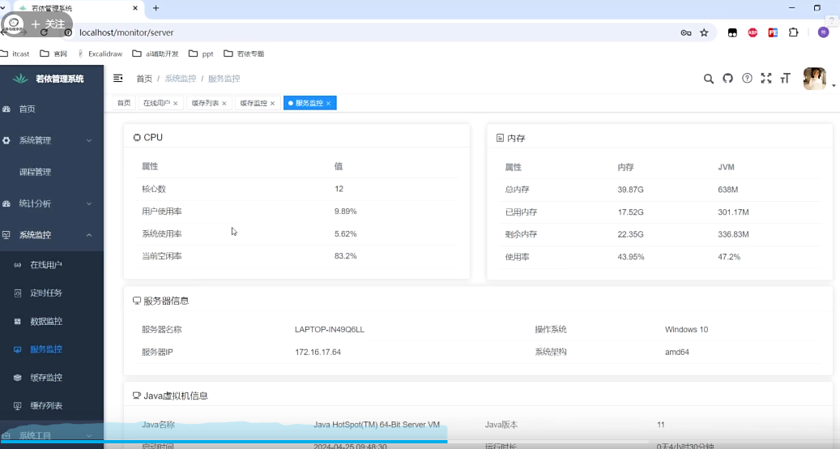The width and height of the screenshot is (840, 449).
Task: Click the red FE extension icon
Action: pyautogui.click(x=773, y=32)
